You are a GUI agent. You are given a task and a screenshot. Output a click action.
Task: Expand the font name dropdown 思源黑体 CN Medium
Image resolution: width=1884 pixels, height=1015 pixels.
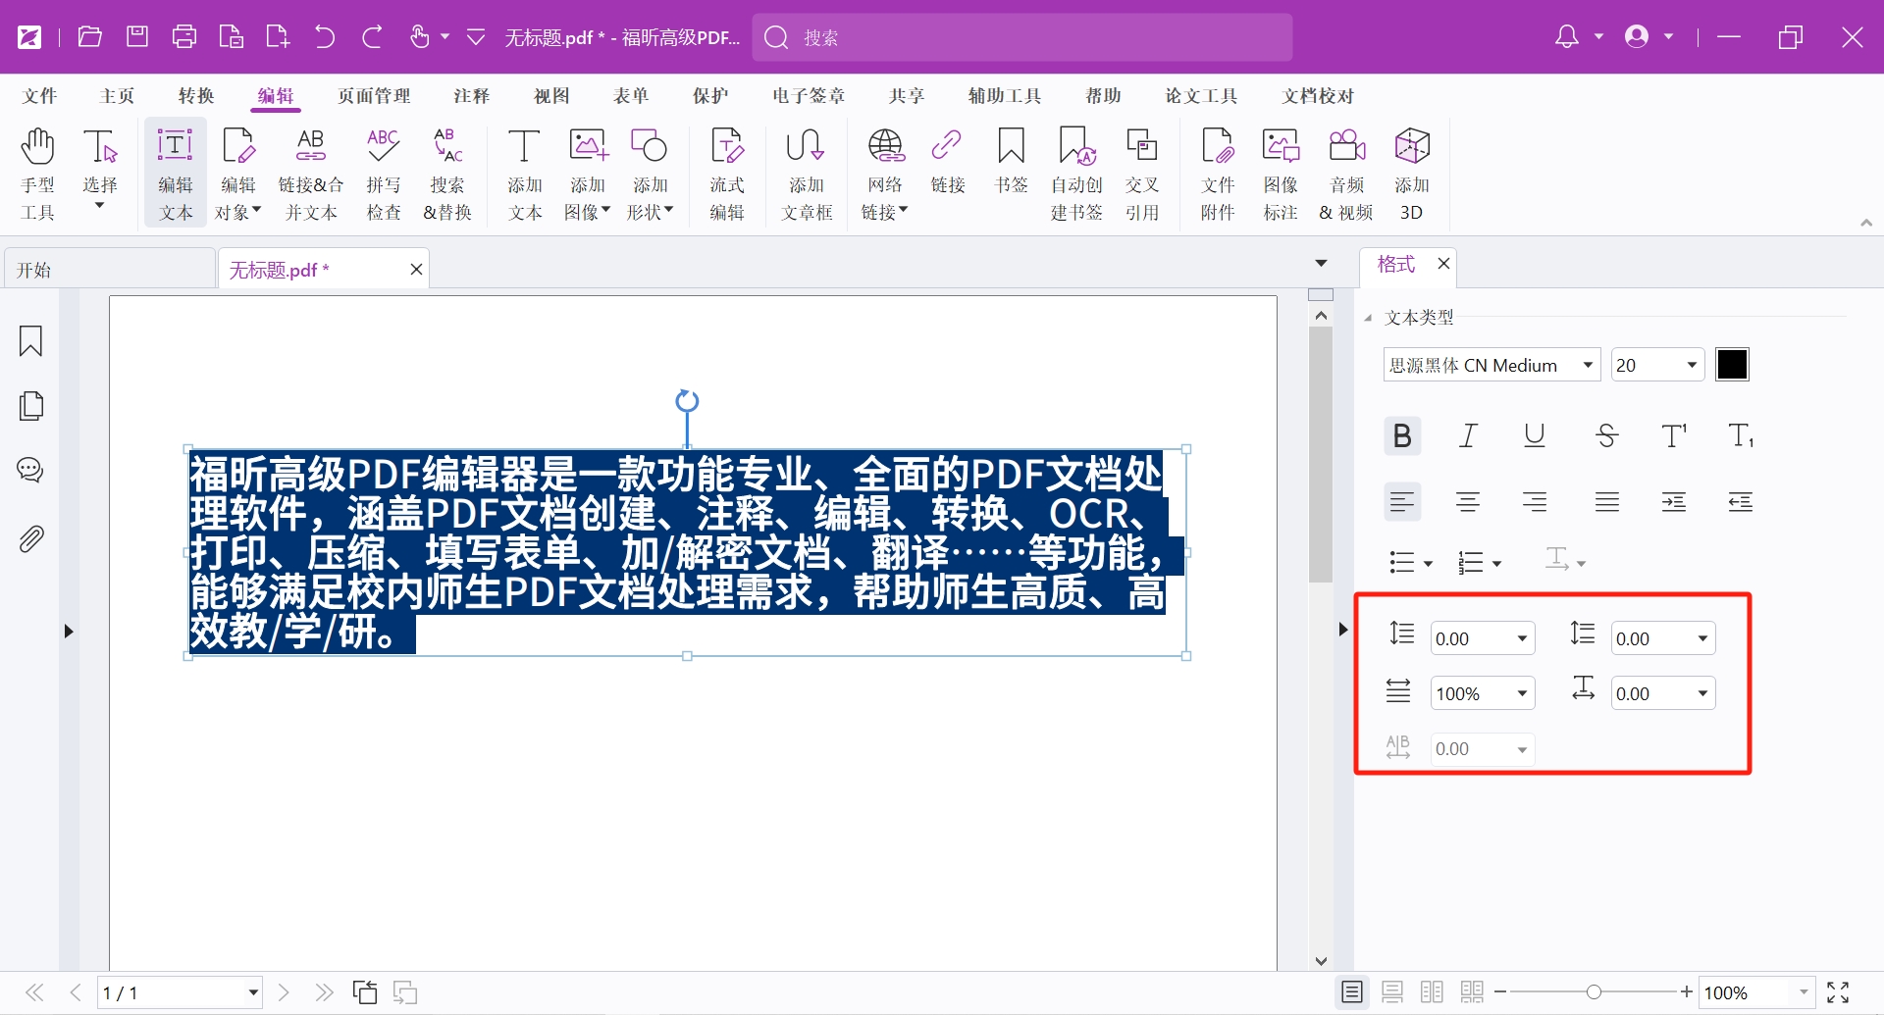[x=1491, y=365]
